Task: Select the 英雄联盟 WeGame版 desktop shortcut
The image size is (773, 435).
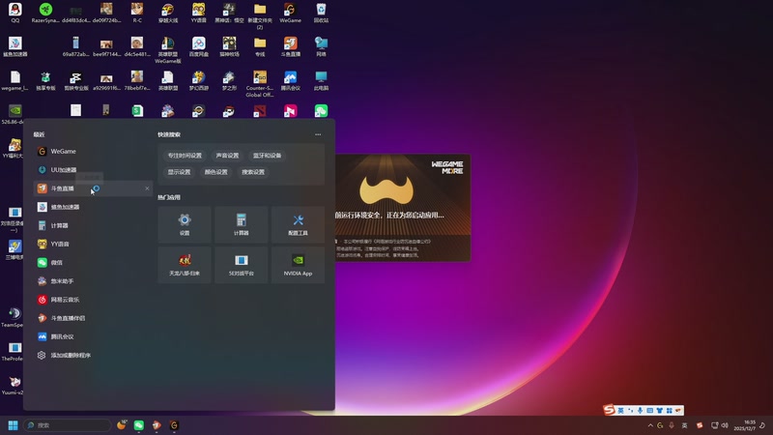Action: click(x=167, y=50)
